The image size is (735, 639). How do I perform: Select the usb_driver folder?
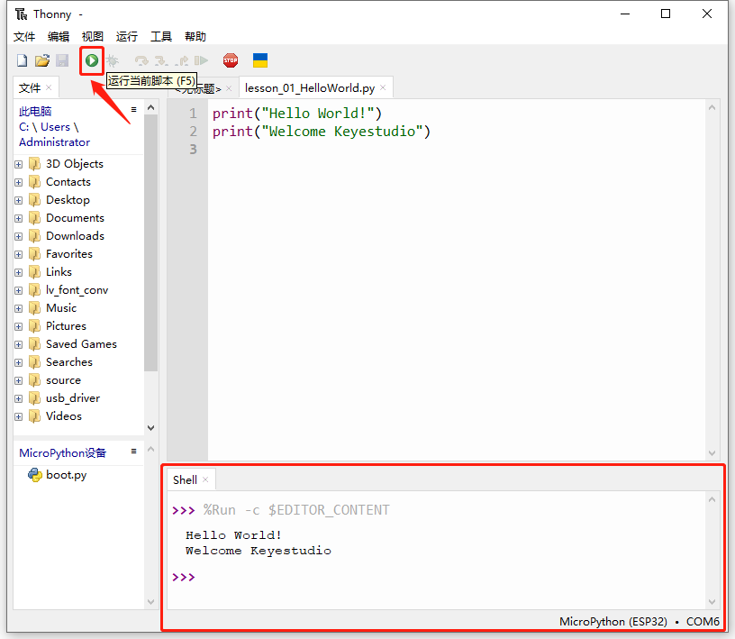pyautogui.click(x=73, y=398)
